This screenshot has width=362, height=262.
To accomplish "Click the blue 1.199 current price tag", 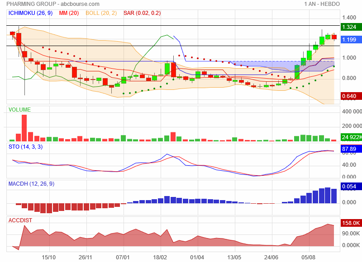I will pyautogui.click(x=351, y=40).
